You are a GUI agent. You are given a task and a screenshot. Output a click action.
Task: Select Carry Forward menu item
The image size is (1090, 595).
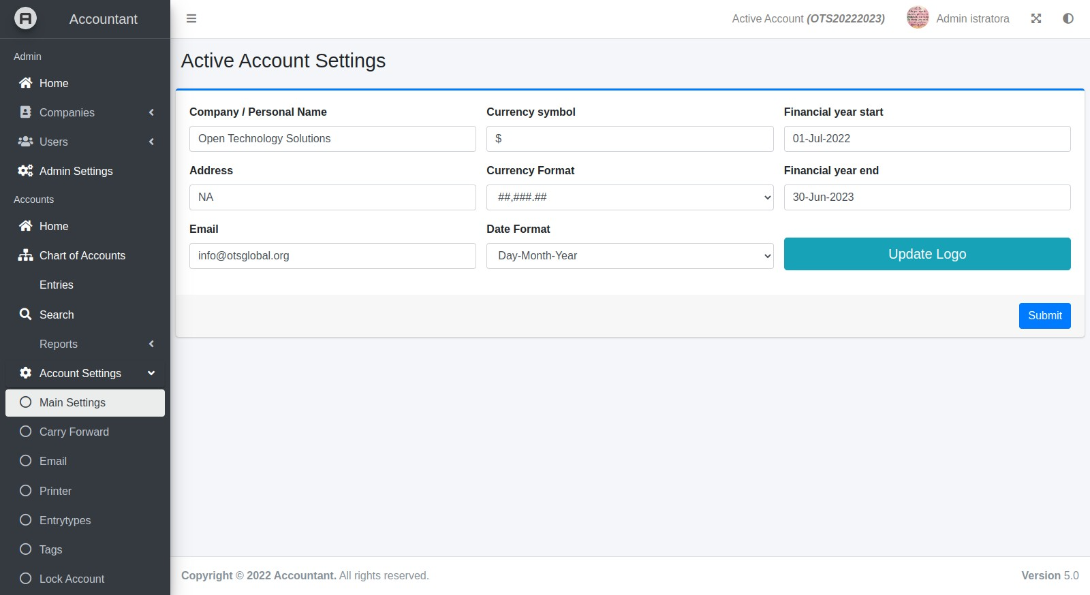74,432
